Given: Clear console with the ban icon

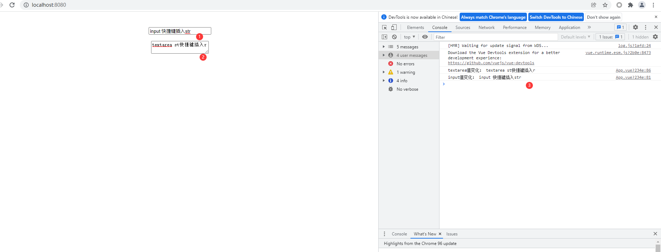Looking at the screenshot, I should pos(394,37).
